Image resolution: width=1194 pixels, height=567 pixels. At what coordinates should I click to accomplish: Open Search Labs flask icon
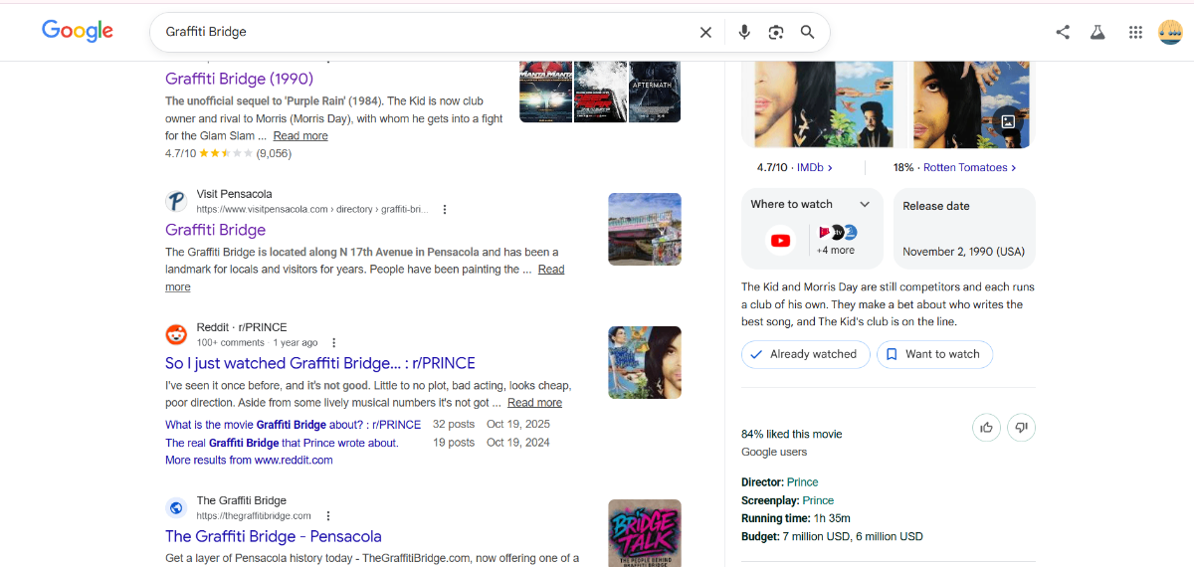click(x=1097, y=32)
